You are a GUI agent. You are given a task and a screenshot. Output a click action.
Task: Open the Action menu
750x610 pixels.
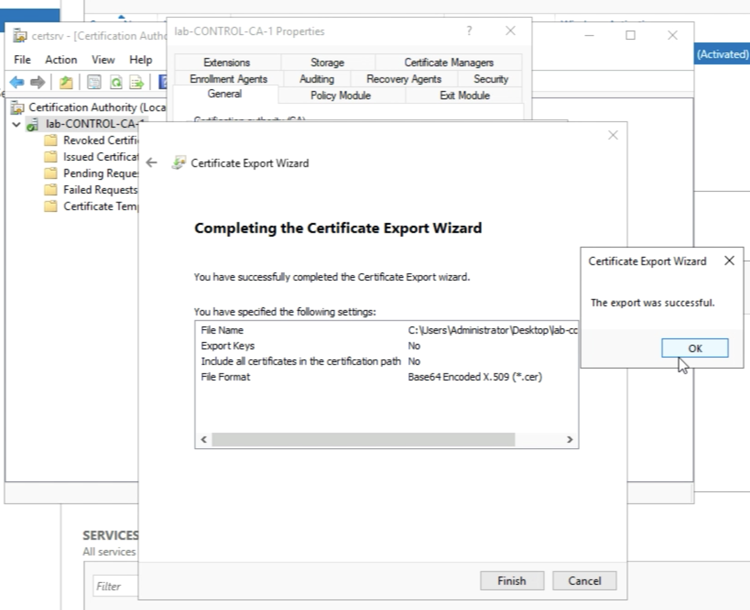click(x=61, y=60)
